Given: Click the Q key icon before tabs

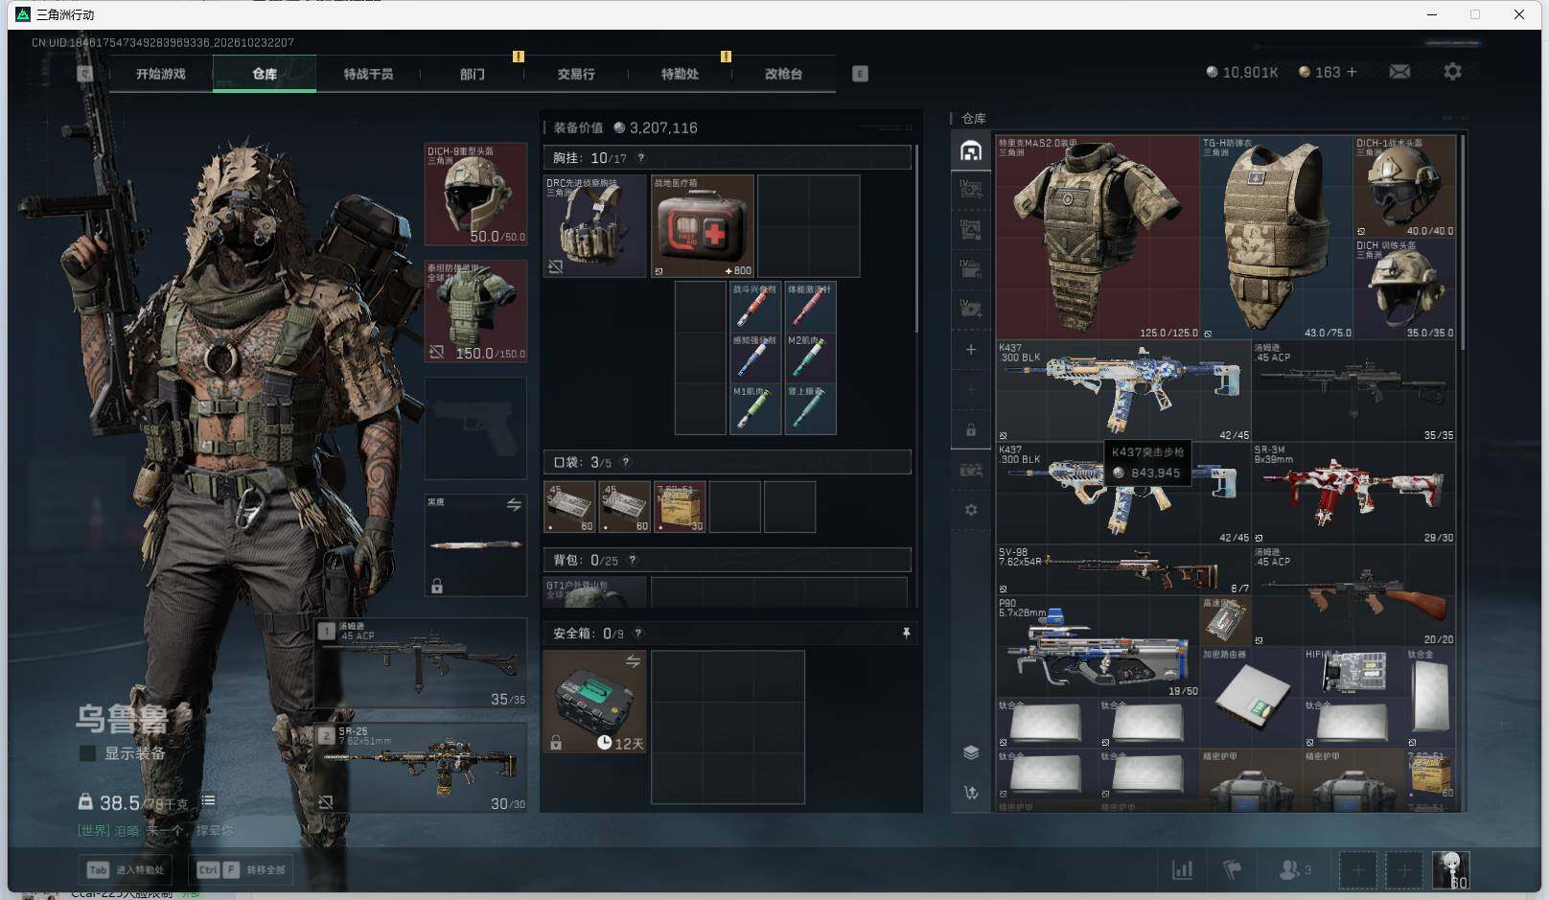Looking at the screenshot, I should point(85,74).
